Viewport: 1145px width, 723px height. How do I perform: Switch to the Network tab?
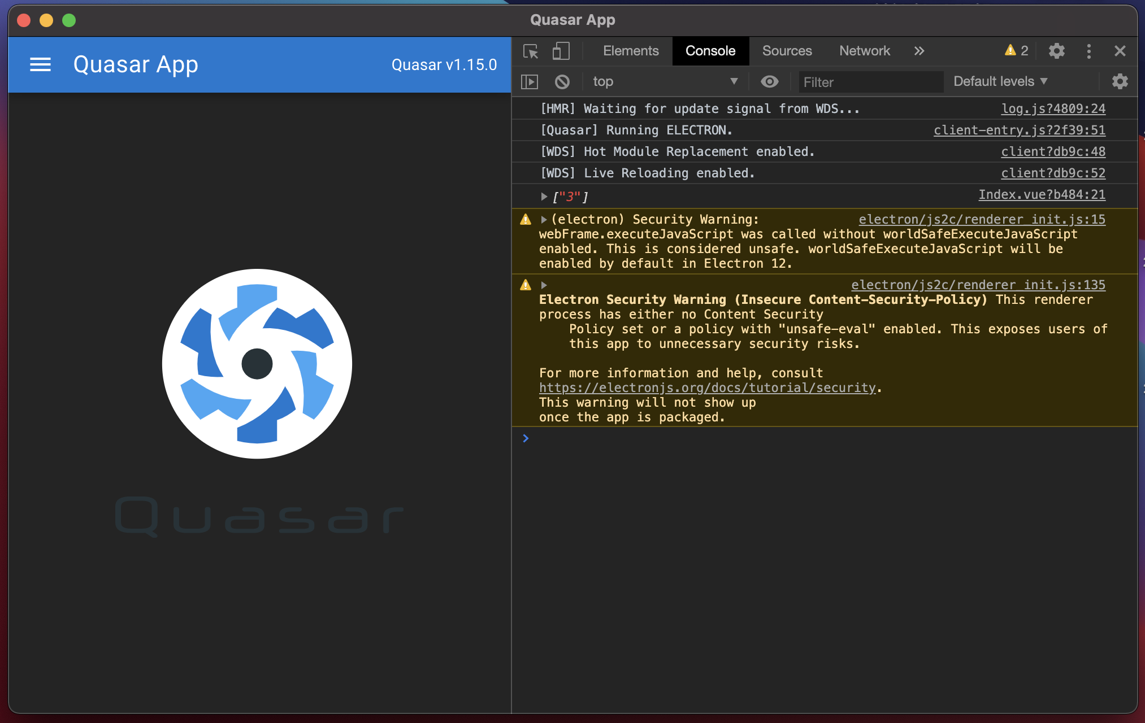(x=864, y=51)
